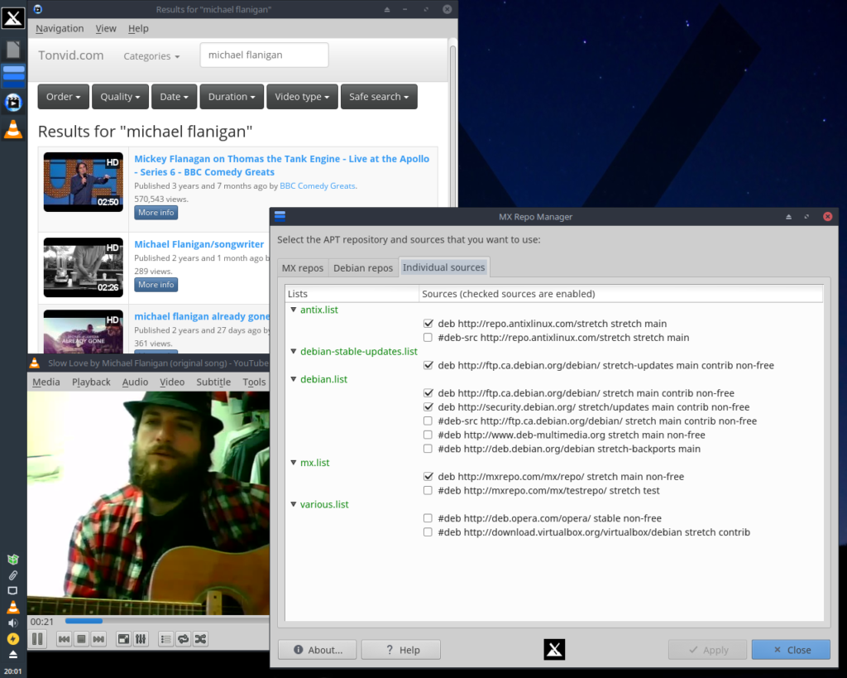This screenshot has height=678, width=847.
Task: Open the Date filter dropdown
Action: pos(174,97)
